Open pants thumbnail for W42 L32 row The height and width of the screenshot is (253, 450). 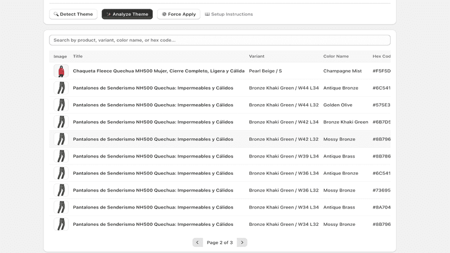point(61,139)
